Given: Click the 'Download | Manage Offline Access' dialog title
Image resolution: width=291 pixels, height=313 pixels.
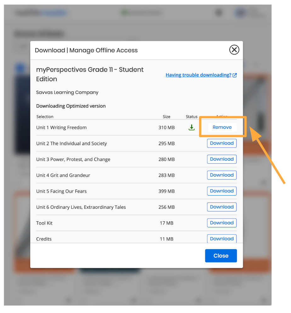Looking at the screenshot, I should click(86, 50).
